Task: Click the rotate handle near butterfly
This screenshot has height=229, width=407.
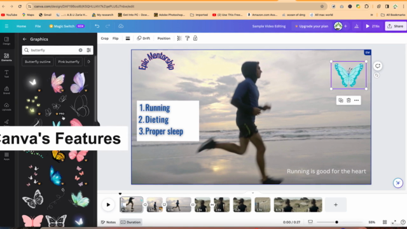Action: point(376,75)
